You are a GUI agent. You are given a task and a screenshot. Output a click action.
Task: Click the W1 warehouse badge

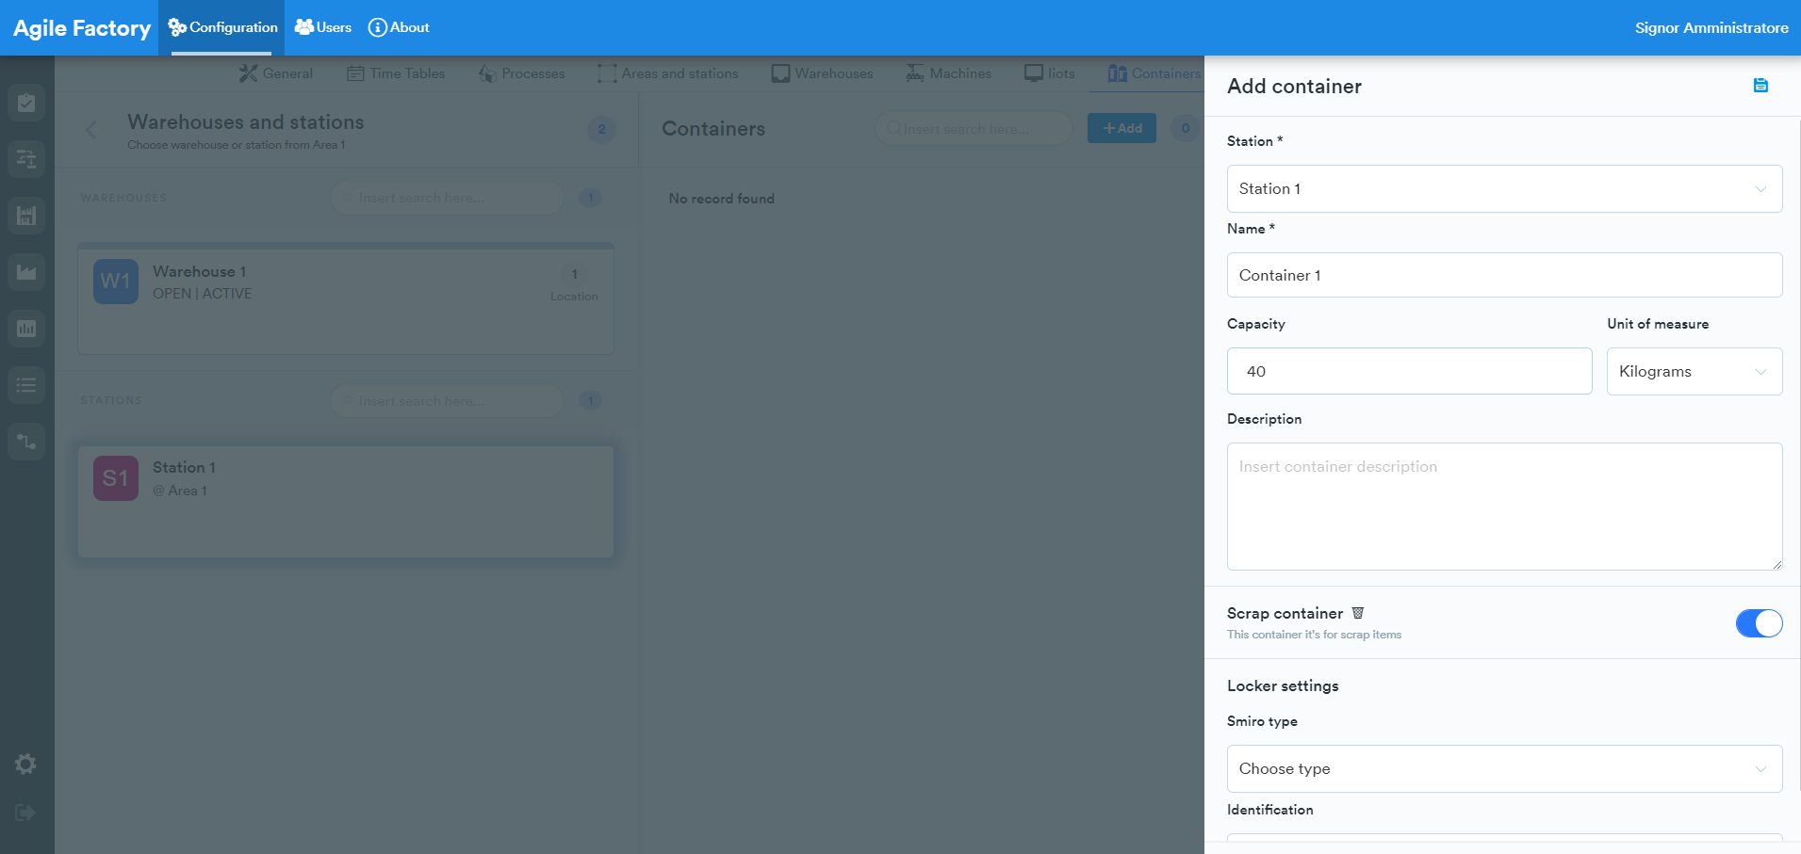tap(116, 282)
